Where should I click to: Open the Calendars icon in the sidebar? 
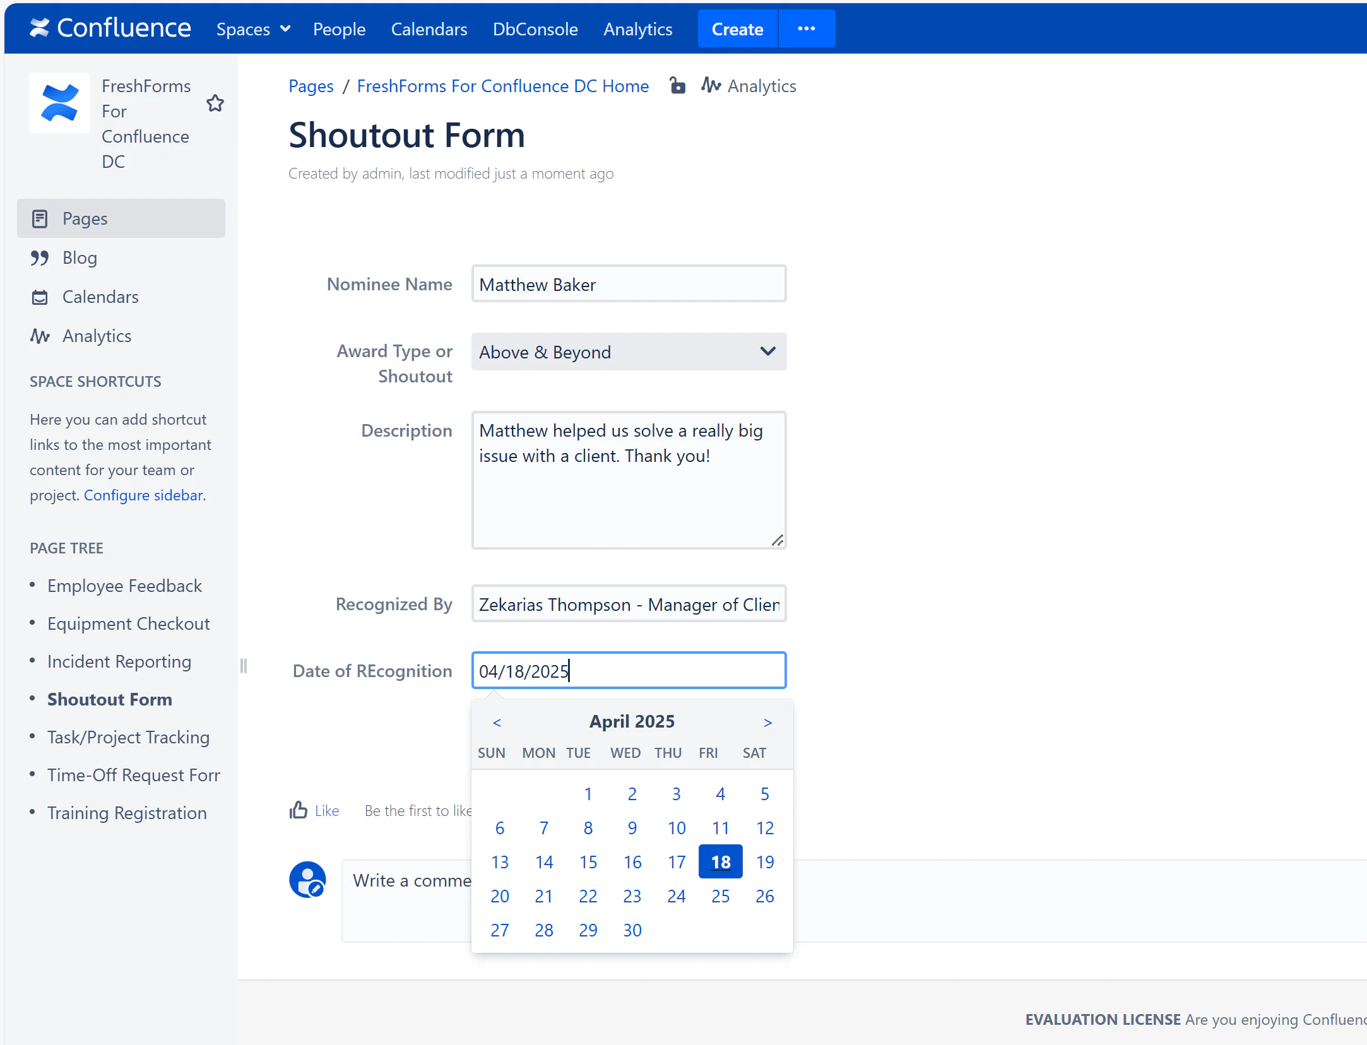40,297
